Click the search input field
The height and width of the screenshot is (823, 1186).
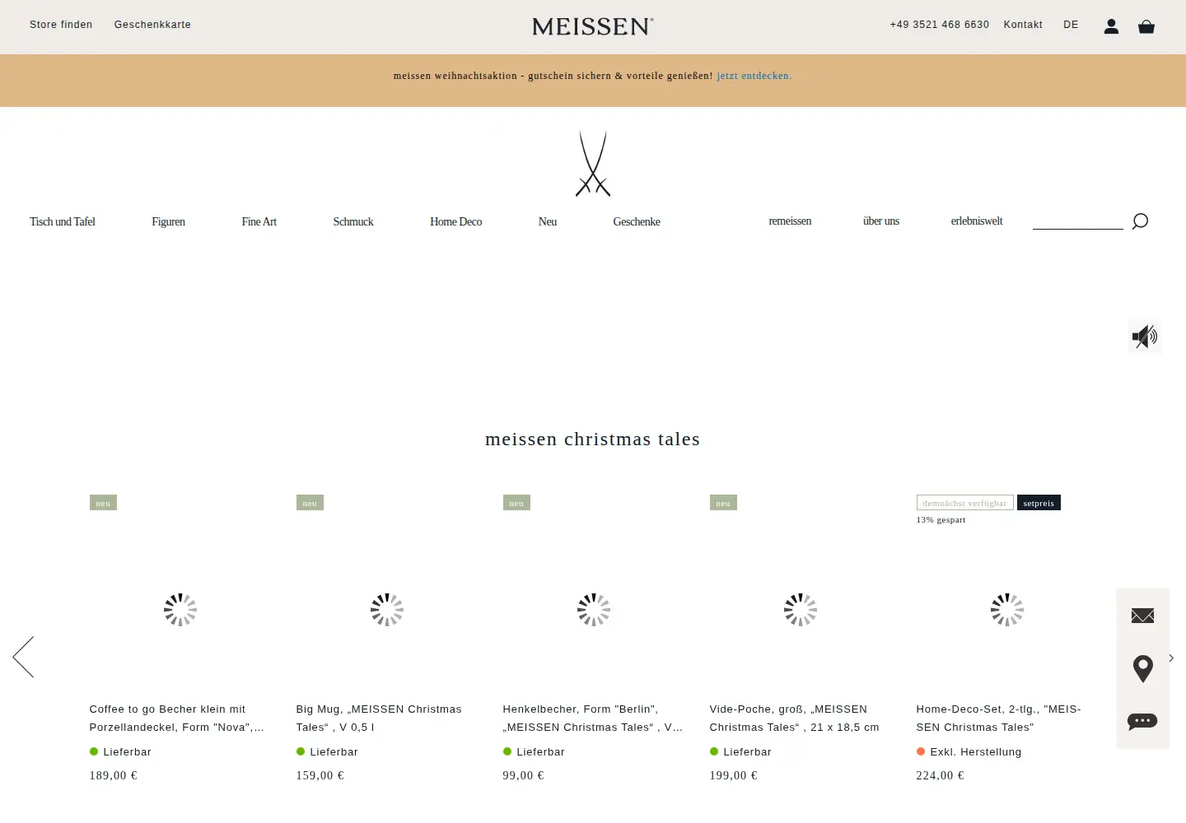tap(1078, 221)
